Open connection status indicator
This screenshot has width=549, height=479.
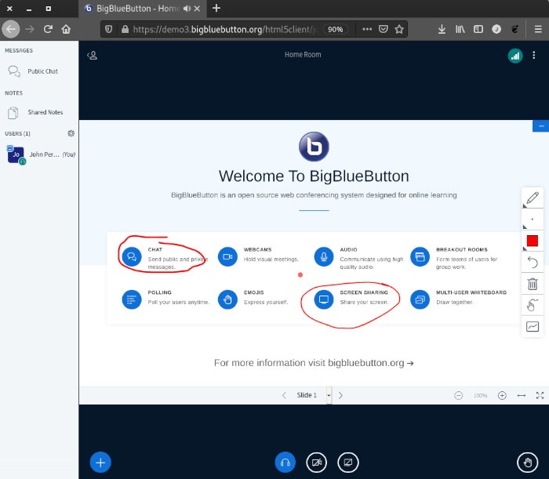[515, 56]
